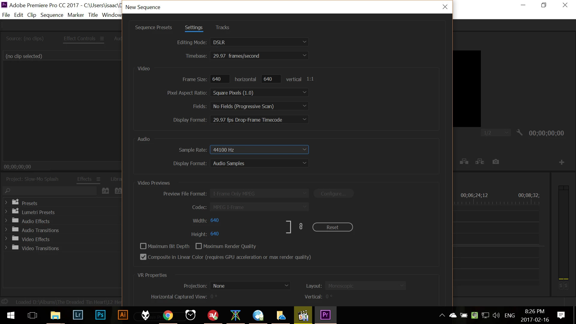This screenshot has width=576, height=324.
Task: Click the search magnifier in Effects panel
Action: click(x=8, y=190)
